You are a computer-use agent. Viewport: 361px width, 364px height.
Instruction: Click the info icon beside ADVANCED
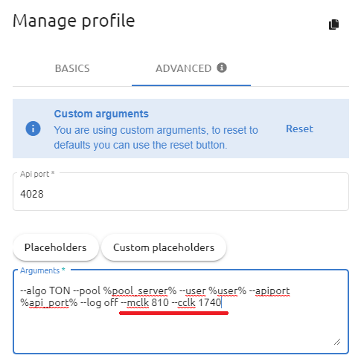click(x=222, y=68)
